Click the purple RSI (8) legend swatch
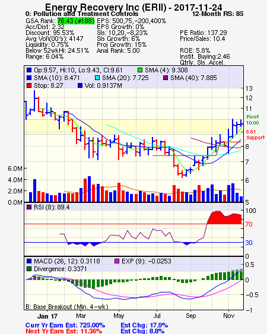 click(29, 207)
